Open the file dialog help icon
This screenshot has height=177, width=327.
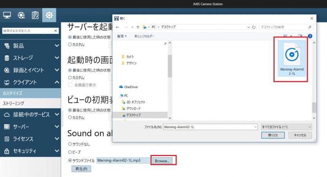tap(310, 36)
